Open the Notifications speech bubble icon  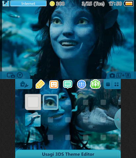coord(68,84)
